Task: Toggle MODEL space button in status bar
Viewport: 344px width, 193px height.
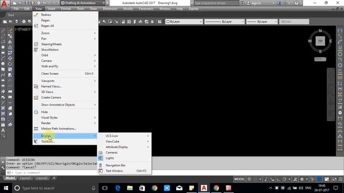Action: tap(239, 179)
